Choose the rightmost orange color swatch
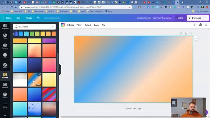The height and width of the screenshot is (118, 210). pos(53,34)
